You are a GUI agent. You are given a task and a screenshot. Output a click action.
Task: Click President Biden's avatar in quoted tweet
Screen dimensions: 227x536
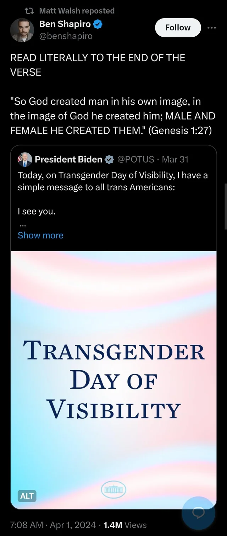click(24, 159)
